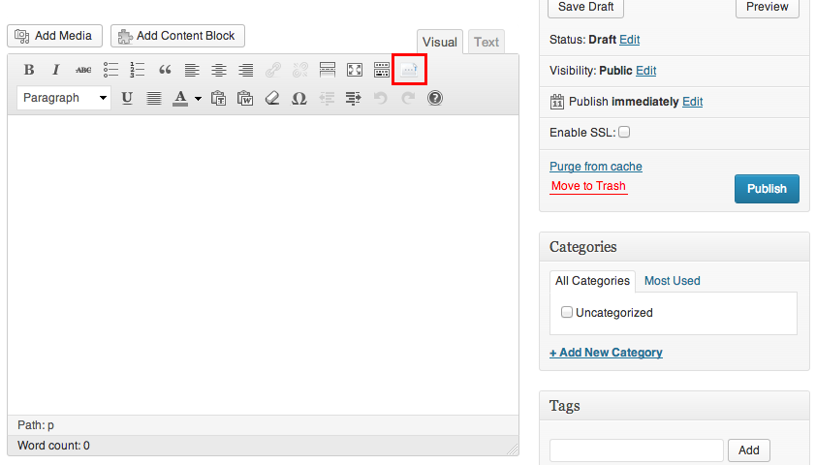Toggle the kitchen sink toolbar row
This screenshot has height=465, width=816.
pyautogui.click(x=382, y=70)
